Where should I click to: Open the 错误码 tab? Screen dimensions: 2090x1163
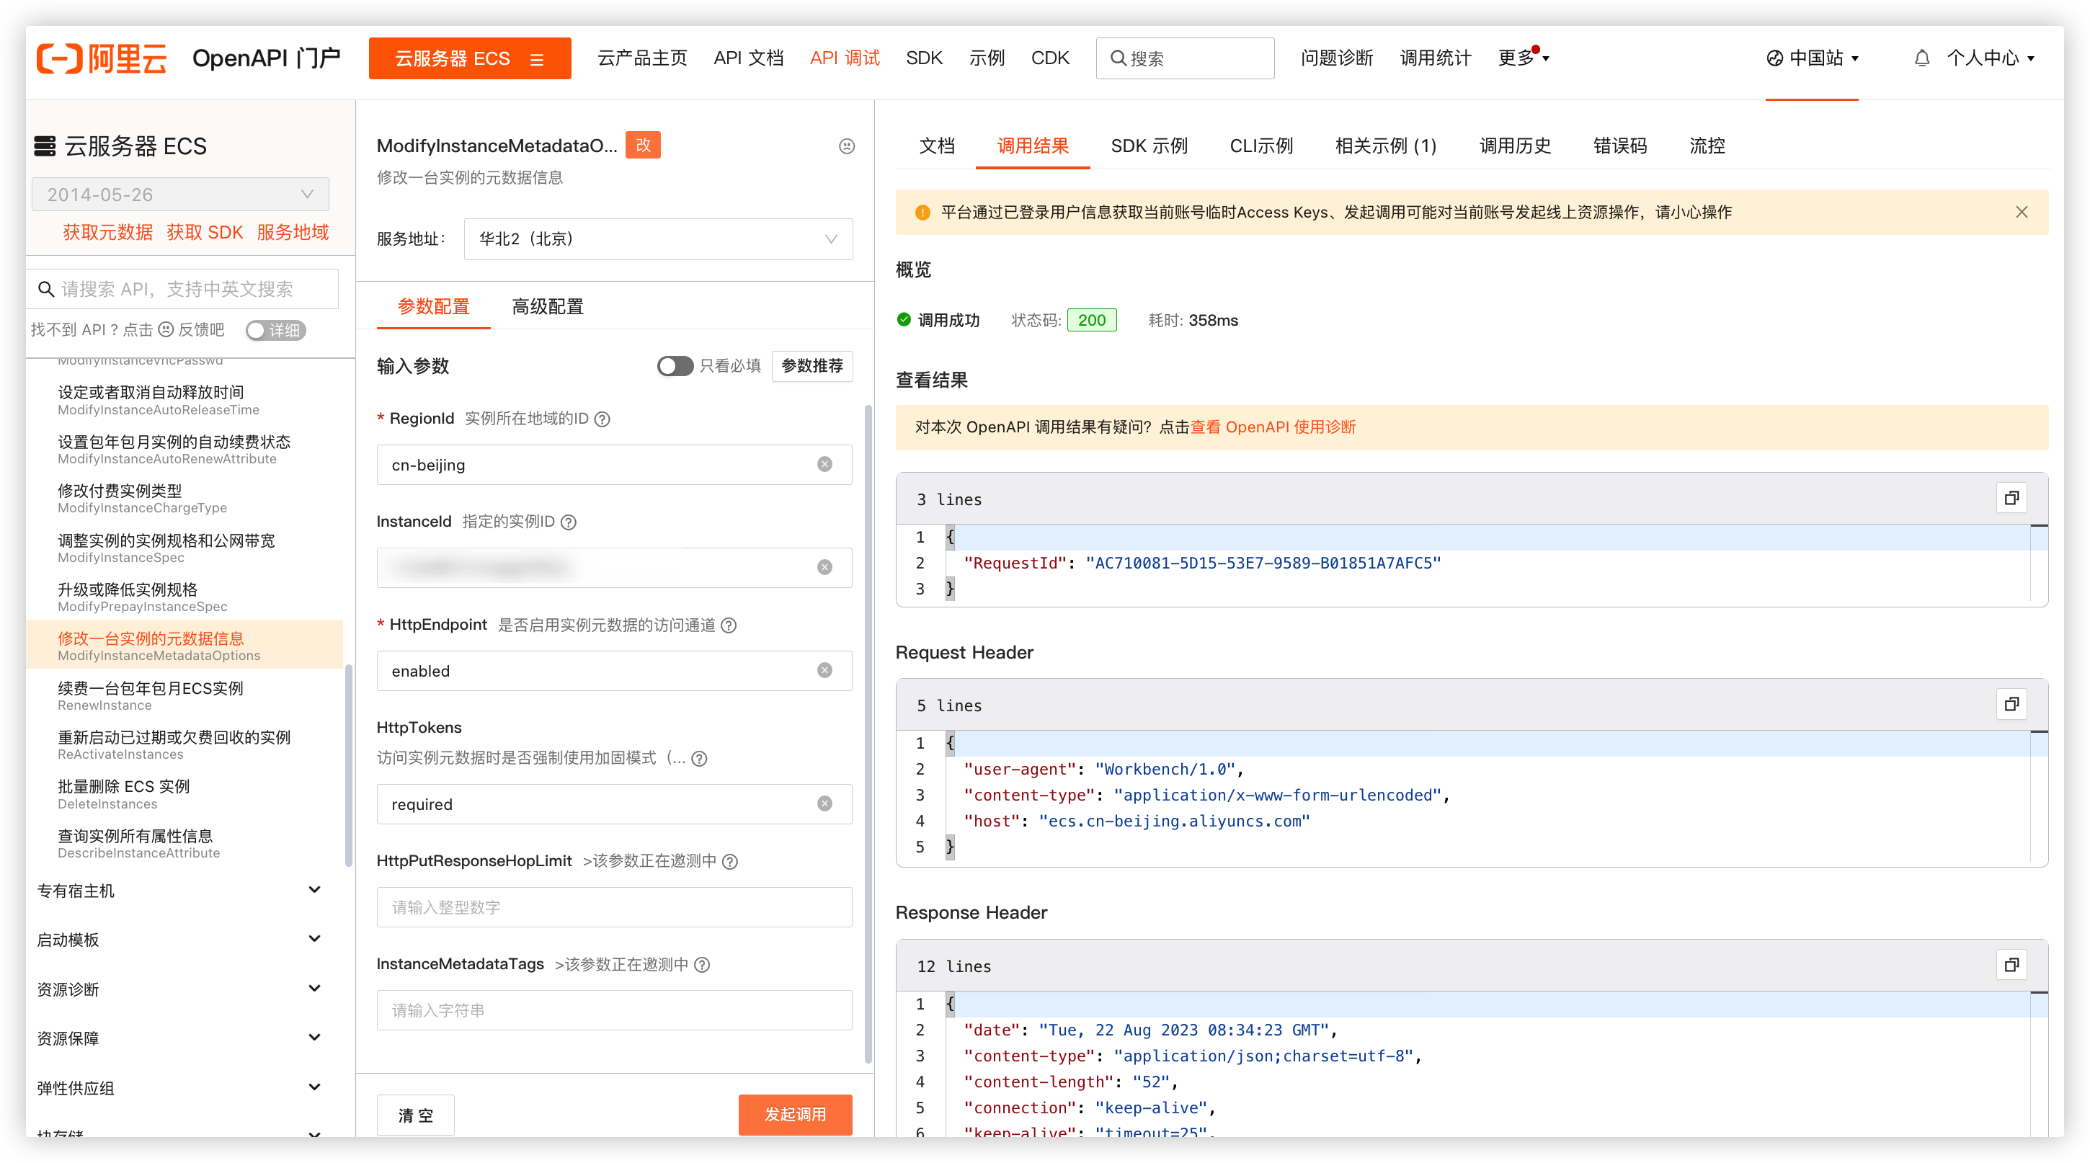(1619, 146)
